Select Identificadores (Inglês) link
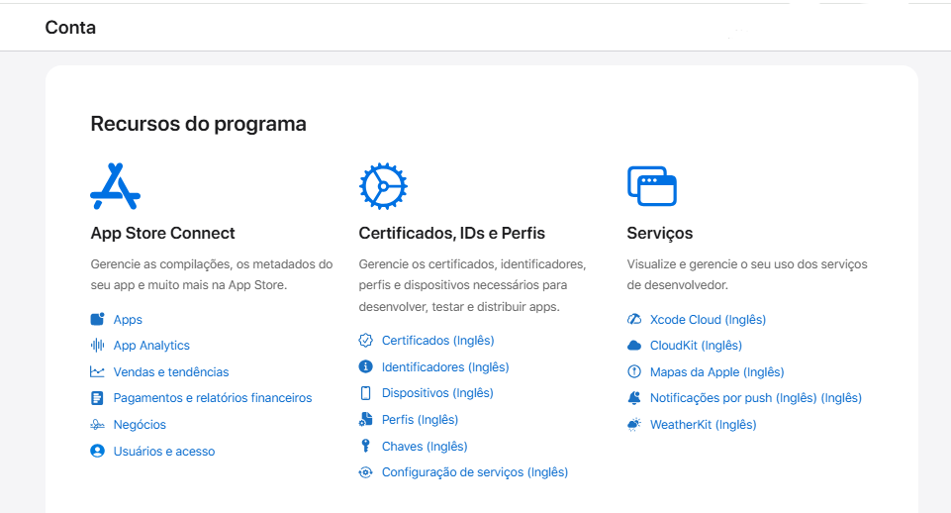The image size is (951, 513). tap(444, 367)
